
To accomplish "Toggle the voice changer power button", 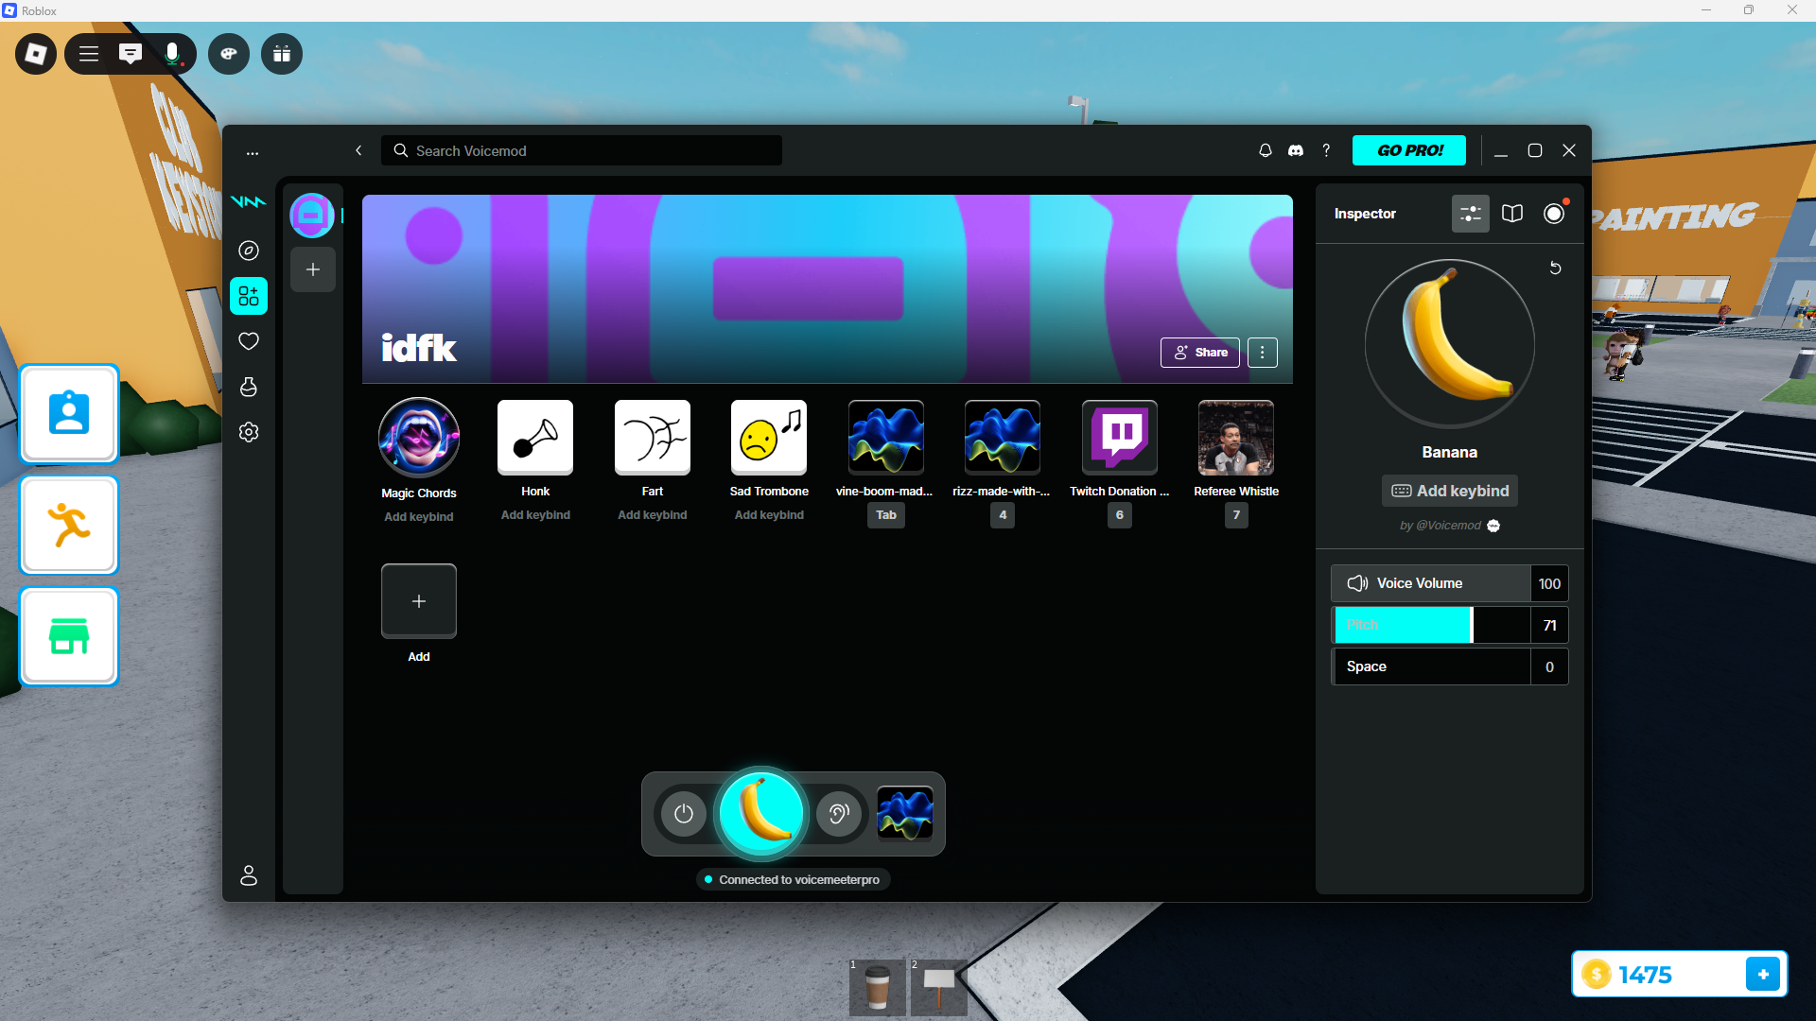I will tap(684, 814).
